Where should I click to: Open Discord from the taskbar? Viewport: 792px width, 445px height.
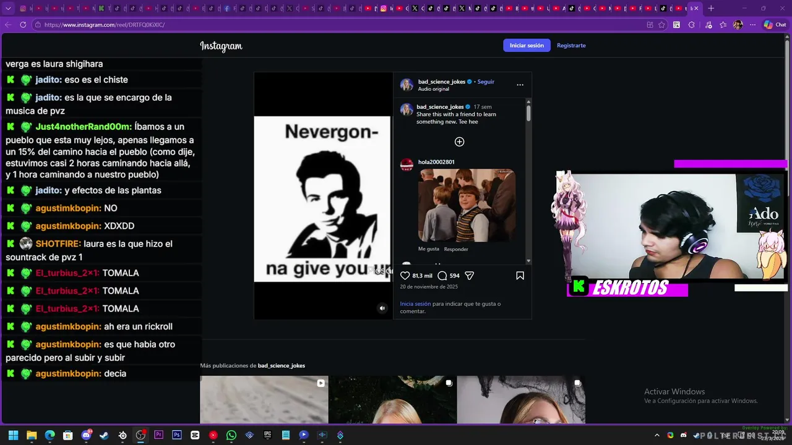(x=86, y=435)
